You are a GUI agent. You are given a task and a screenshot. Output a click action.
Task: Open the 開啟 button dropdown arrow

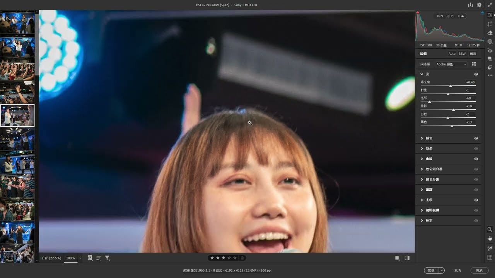[x=442, y=270]
